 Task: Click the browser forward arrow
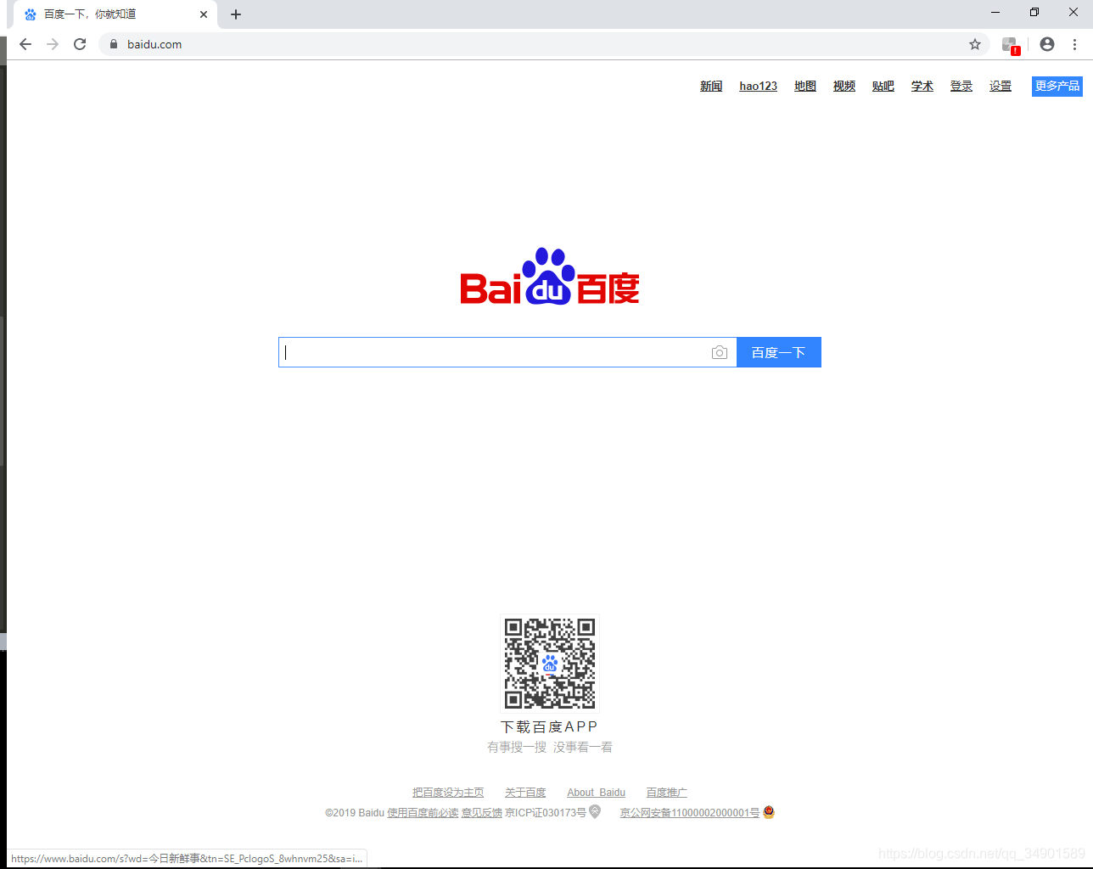tap(53, 44)
